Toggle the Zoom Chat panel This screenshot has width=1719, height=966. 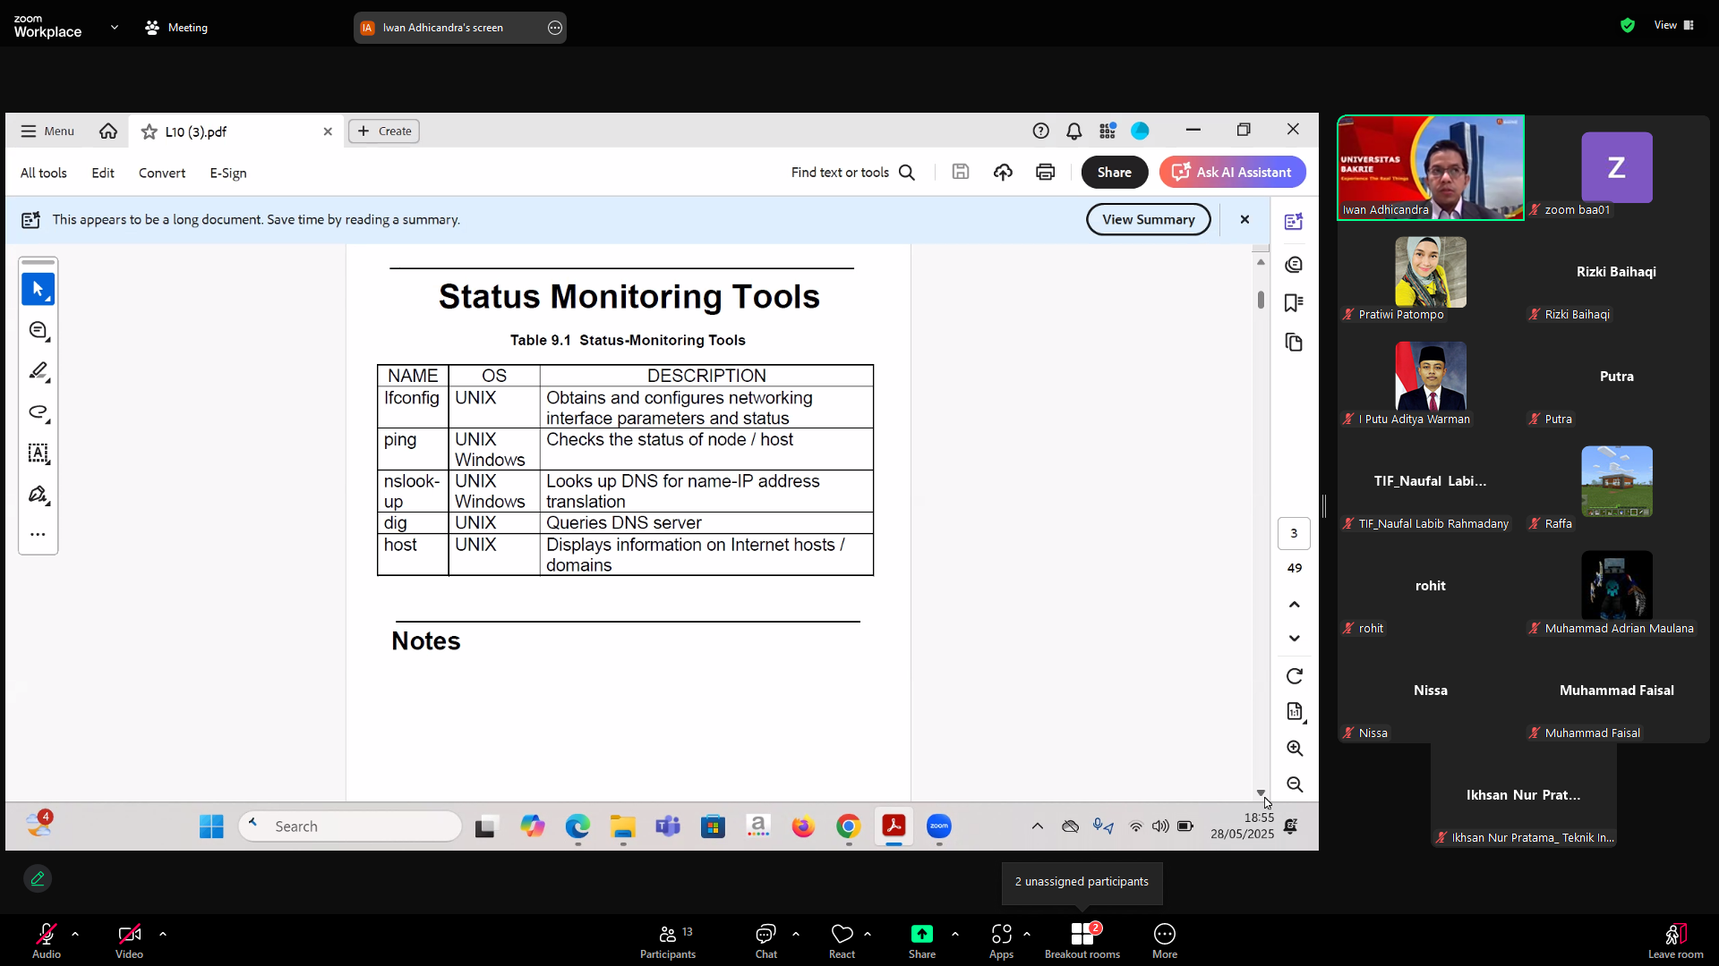766,941
